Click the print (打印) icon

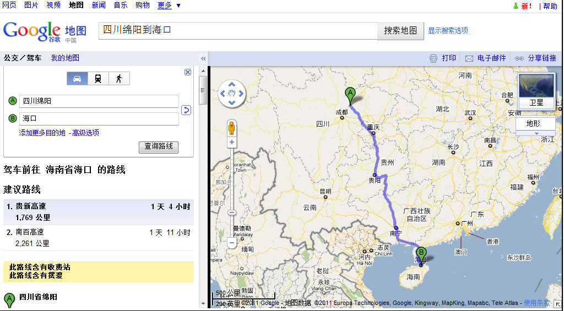point(433,58)
